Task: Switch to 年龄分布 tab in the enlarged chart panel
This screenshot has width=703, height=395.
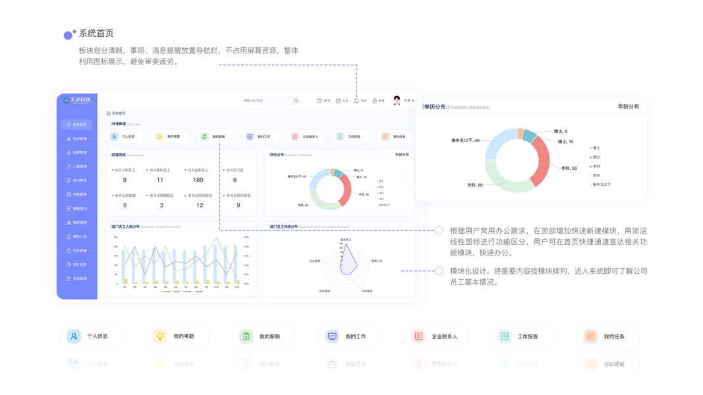Action: 629,107
